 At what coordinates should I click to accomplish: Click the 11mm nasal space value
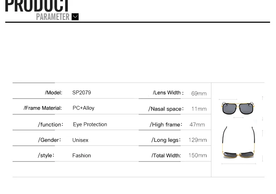tap(199, 109)
